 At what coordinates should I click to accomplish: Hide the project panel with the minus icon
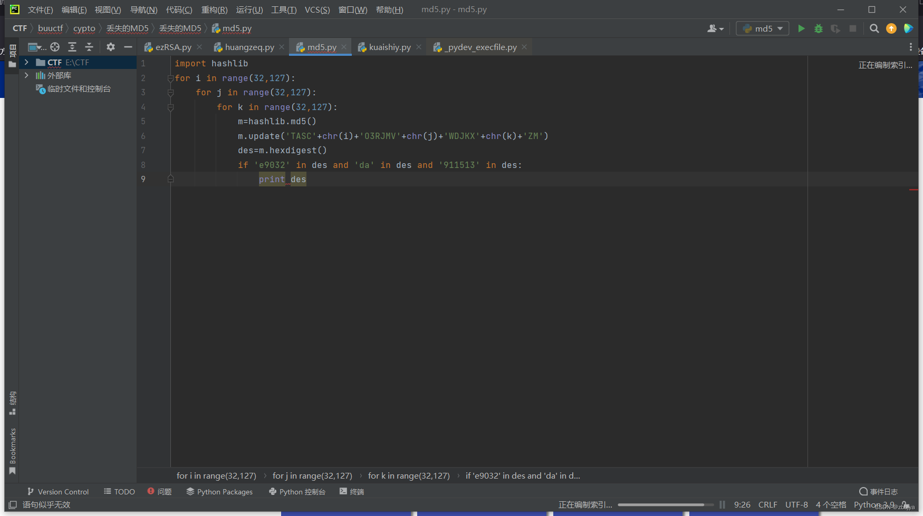pos(128,47)
